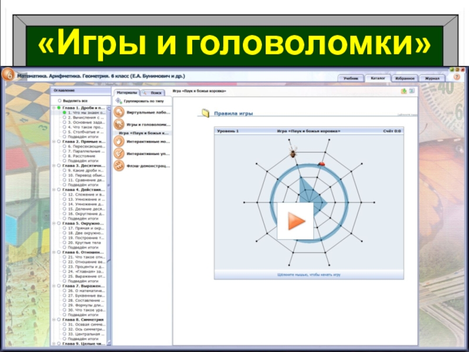Screen dimensions: 469x352
Task: Toggle radio for 12. Сложение и в
Action: 64,195
